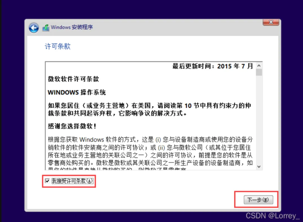Click the 许可条款 page heading

click(58, 46)
